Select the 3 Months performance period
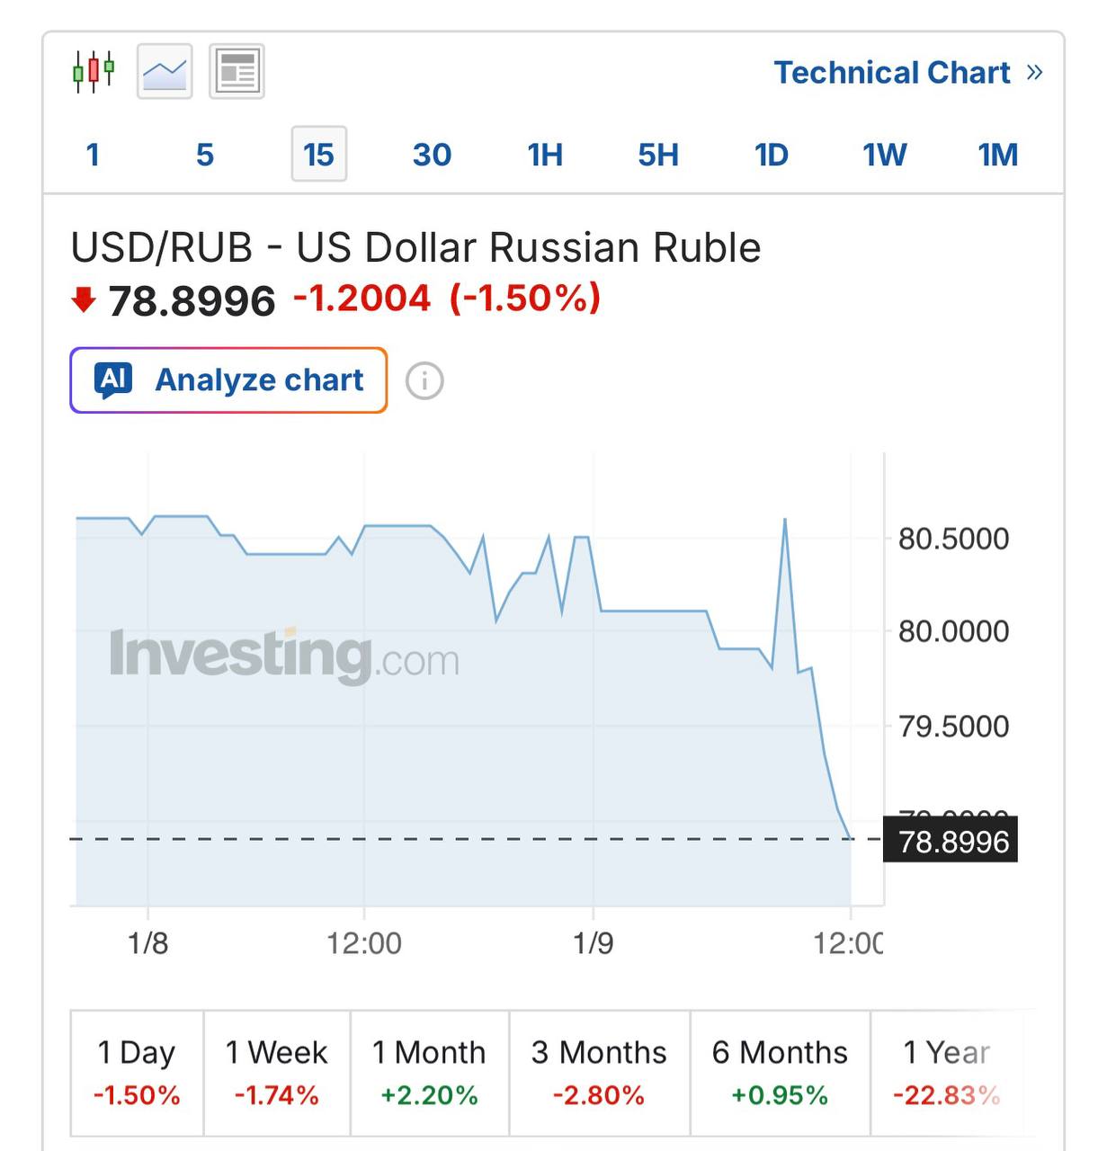The image size is (1107, 1151). click(x=599, y=1072)
